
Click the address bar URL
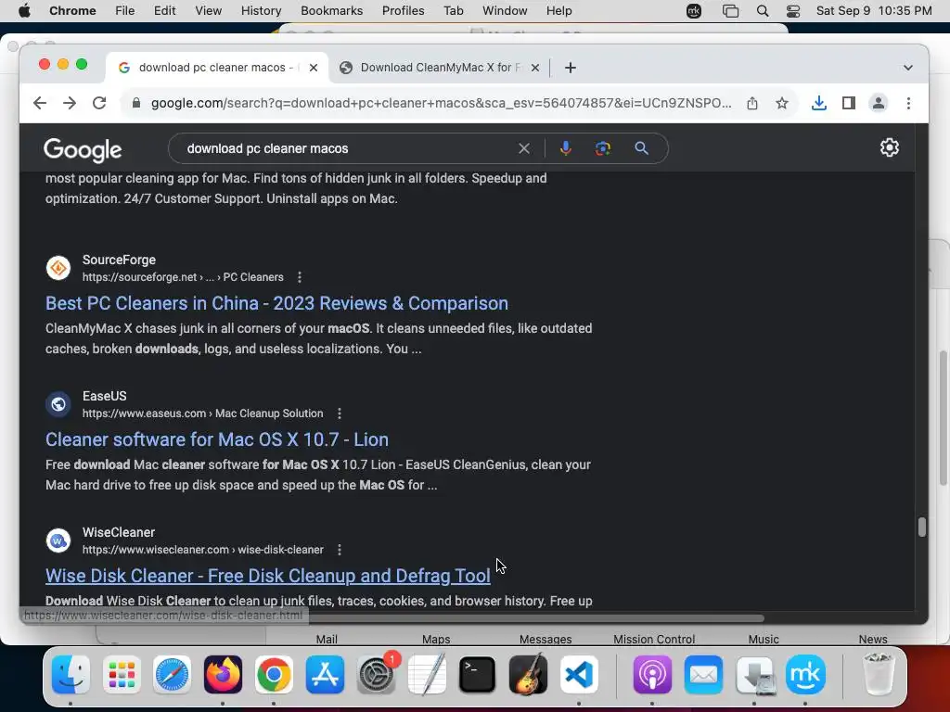(x=441, y=103)
